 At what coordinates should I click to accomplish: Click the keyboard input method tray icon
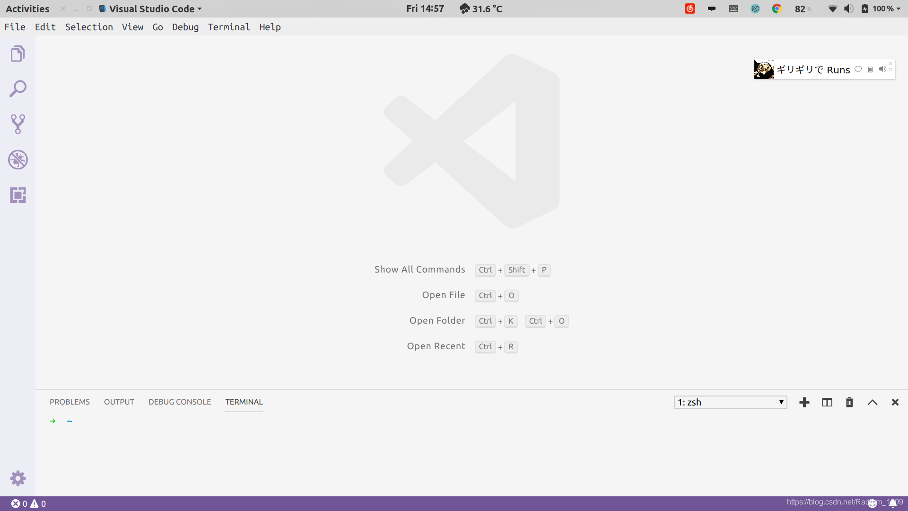[x=733, y=9]
